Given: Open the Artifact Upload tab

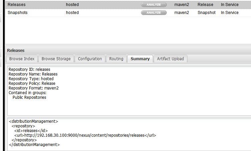Looking at the screenshot, I should point(170,59).
